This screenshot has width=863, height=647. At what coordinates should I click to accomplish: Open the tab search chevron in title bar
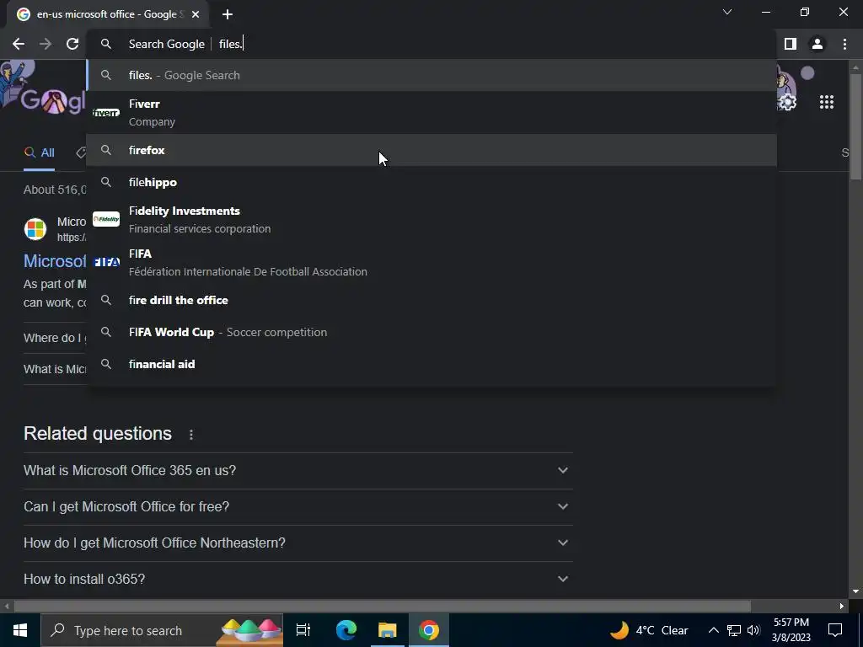(x=727, y=12)
